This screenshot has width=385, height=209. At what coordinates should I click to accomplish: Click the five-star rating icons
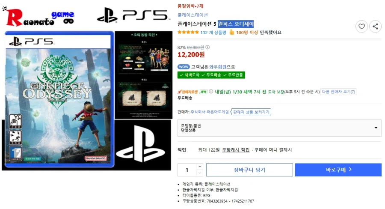click(x=188, y=32)
